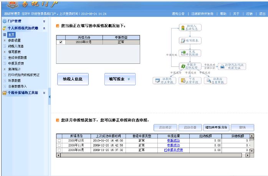Click the icon beside 个人所得税代扣代缴 heading
The image size is (268, 176).
(5, 28)
